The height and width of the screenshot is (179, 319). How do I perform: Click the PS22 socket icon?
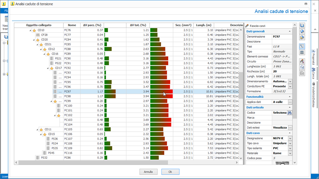pos(52,63)
